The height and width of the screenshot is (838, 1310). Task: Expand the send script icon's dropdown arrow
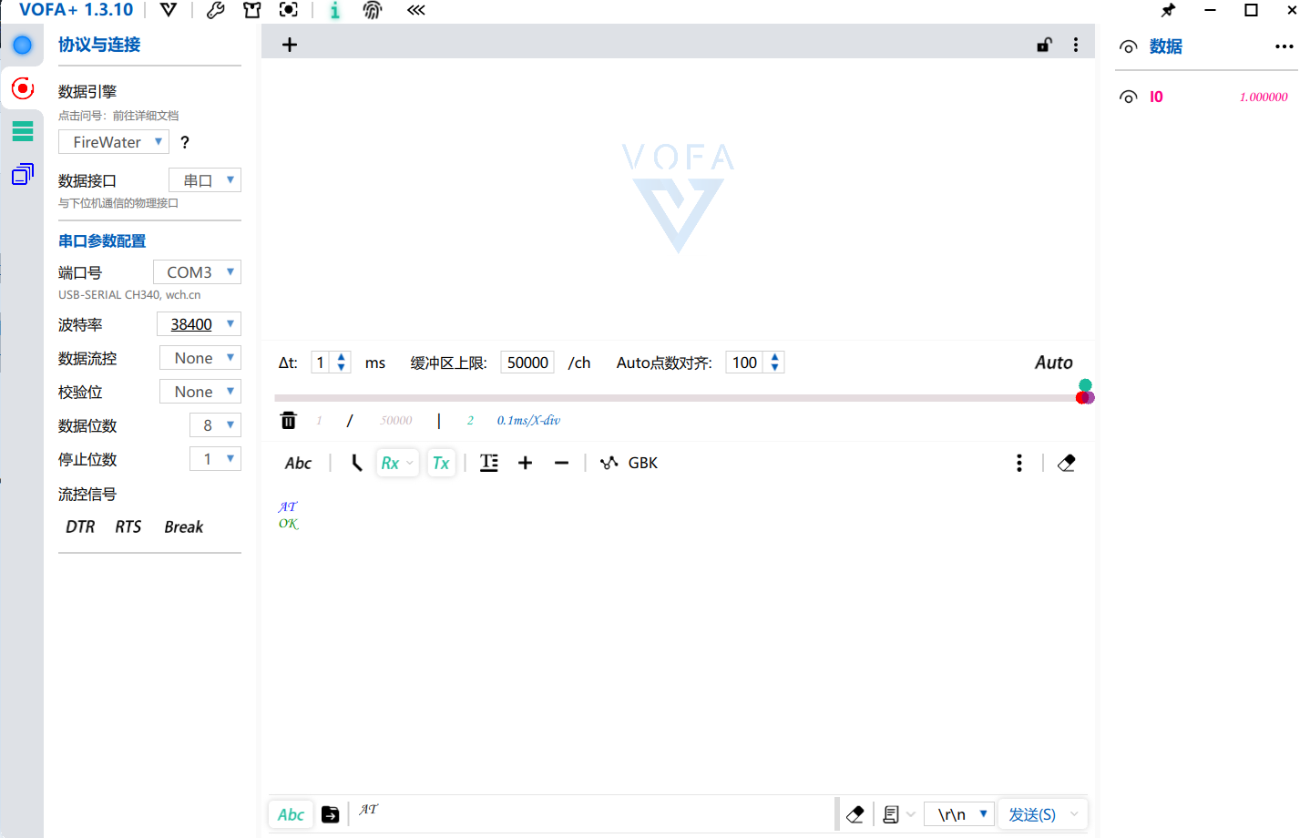(x=911, y=814)
